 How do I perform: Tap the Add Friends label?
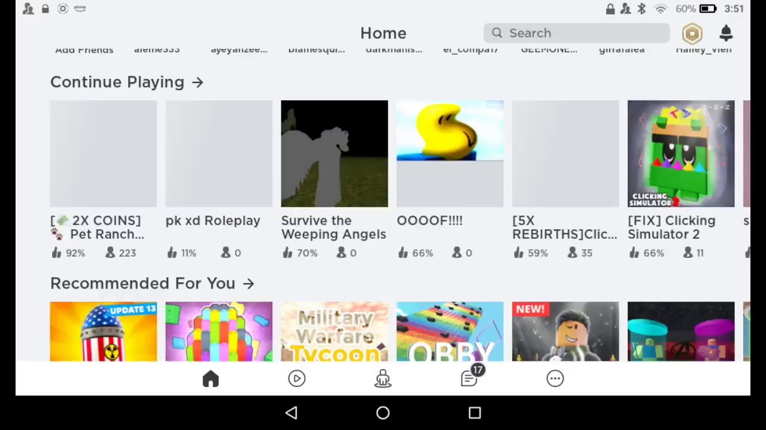click(84, 50)
